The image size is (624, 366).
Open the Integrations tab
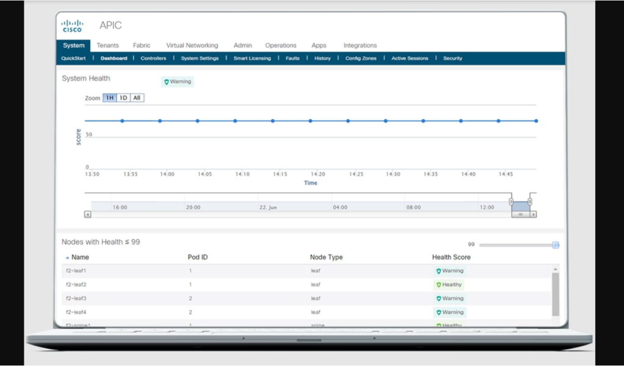[x=360, y=45]
